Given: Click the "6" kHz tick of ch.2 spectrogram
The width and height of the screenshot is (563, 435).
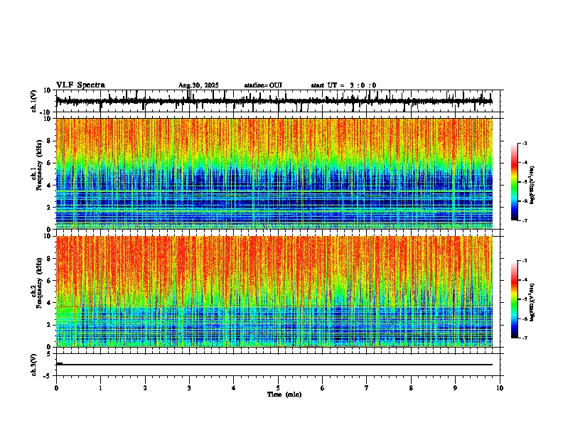Looking at the screenshot, I should point(49,281).
